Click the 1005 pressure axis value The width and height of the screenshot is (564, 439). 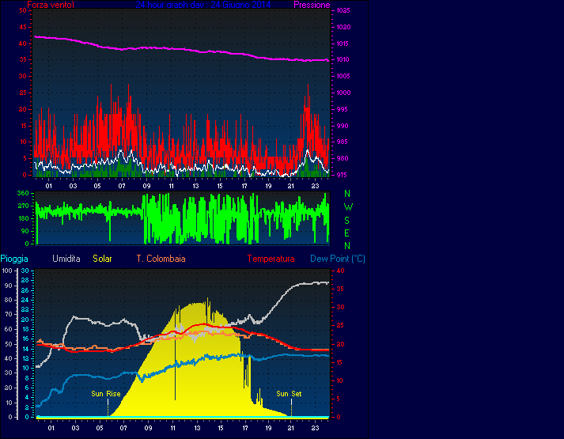pos(343,76)
